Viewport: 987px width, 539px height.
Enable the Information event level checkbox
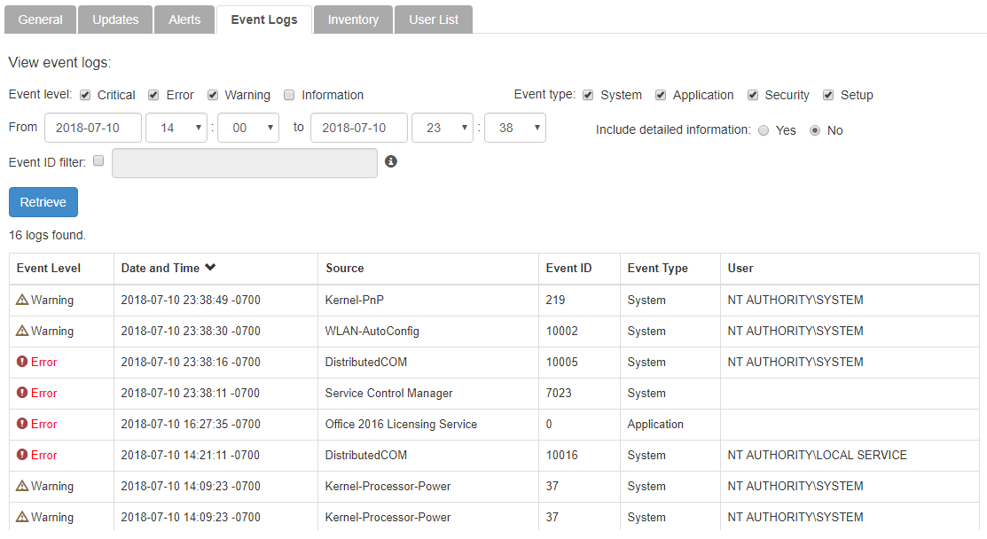coord(289,94)
